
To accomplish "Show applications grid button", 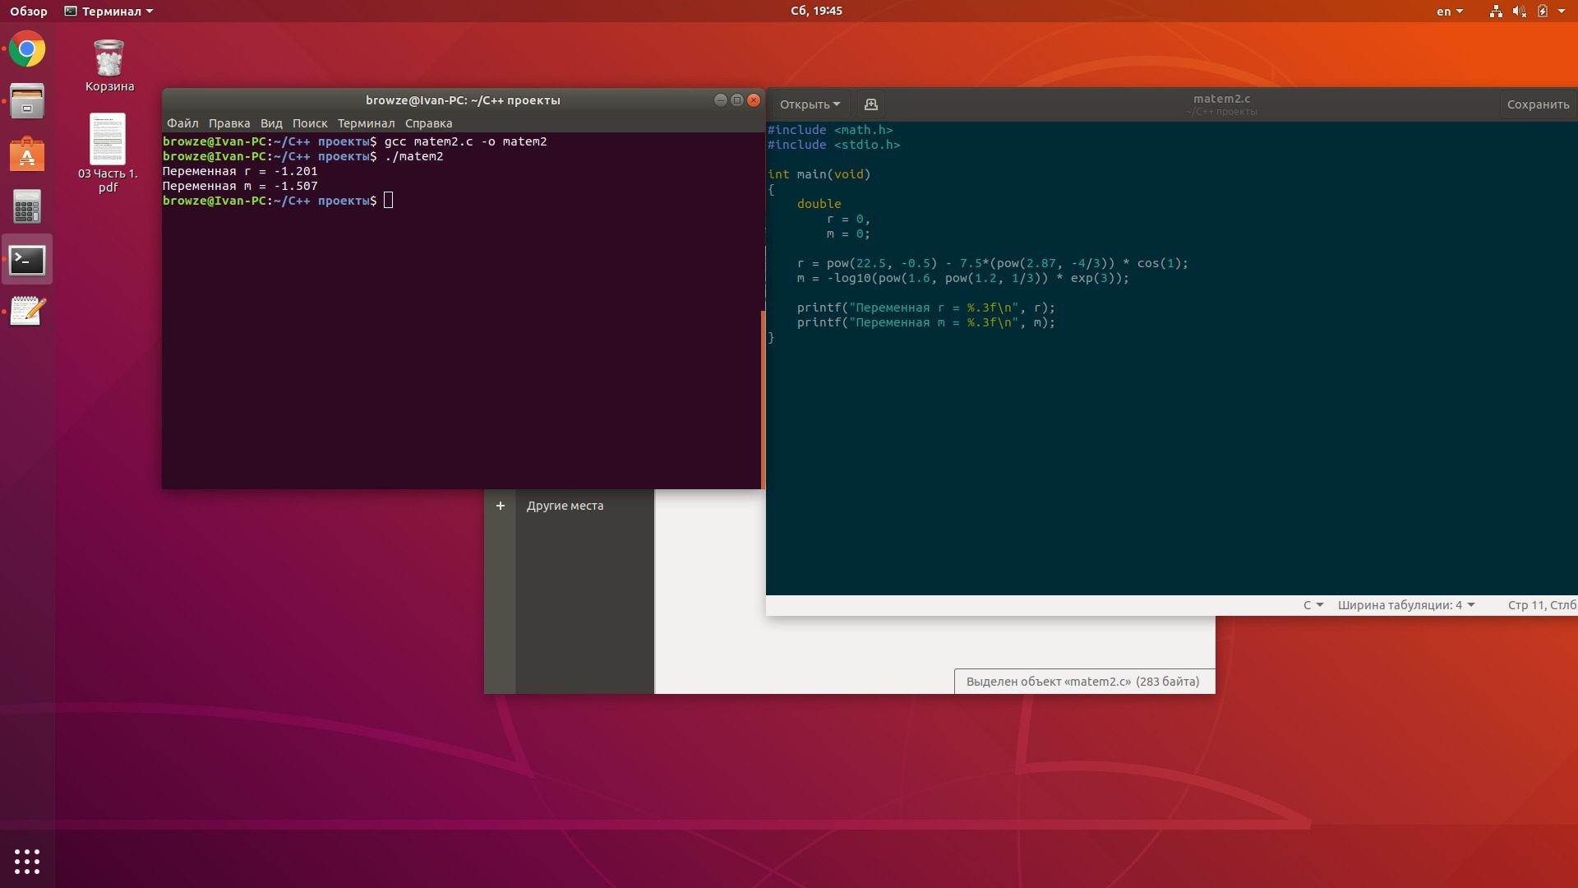I will point(27,861).
